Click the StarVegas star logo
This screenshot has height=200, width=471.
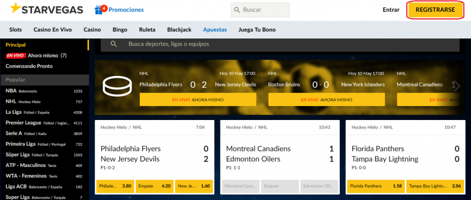click(x=15, y=8)
